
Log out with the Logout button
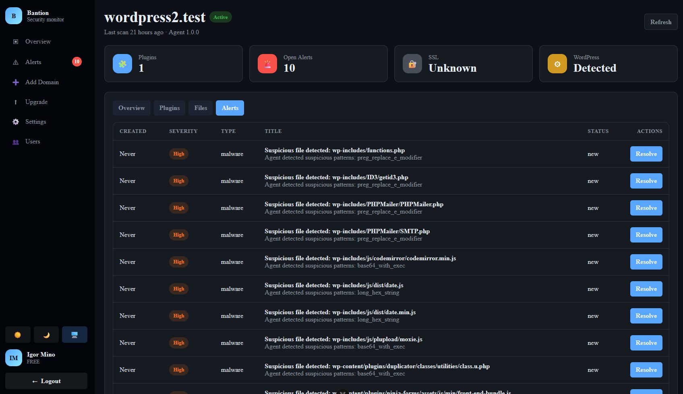[x=46, y=381]
